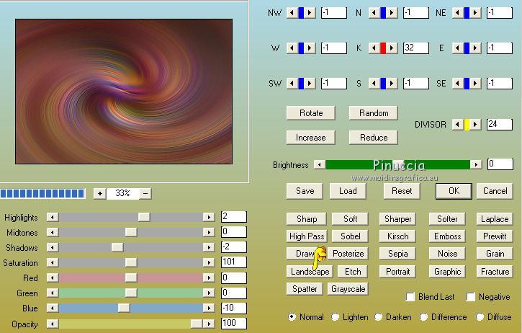Click Highlights slider right arrow
The width and height of the screenshot is (522, 333).
pyautogui.click(x=209, y=218)
